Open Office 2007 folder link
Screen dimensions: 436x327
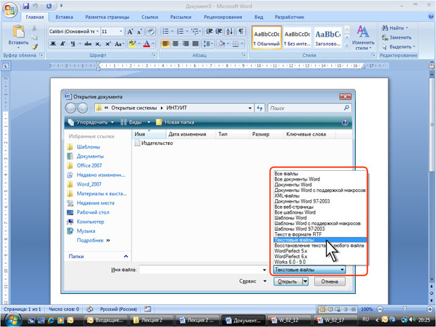(x=89, y=165)
